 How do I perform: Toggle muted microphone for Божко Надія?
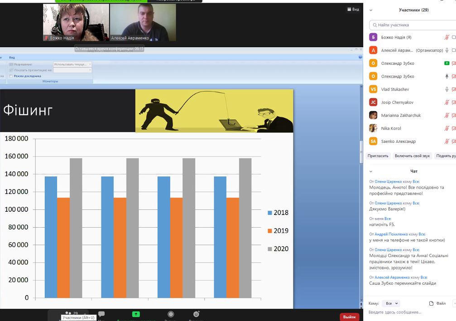(x=446, y=37)
